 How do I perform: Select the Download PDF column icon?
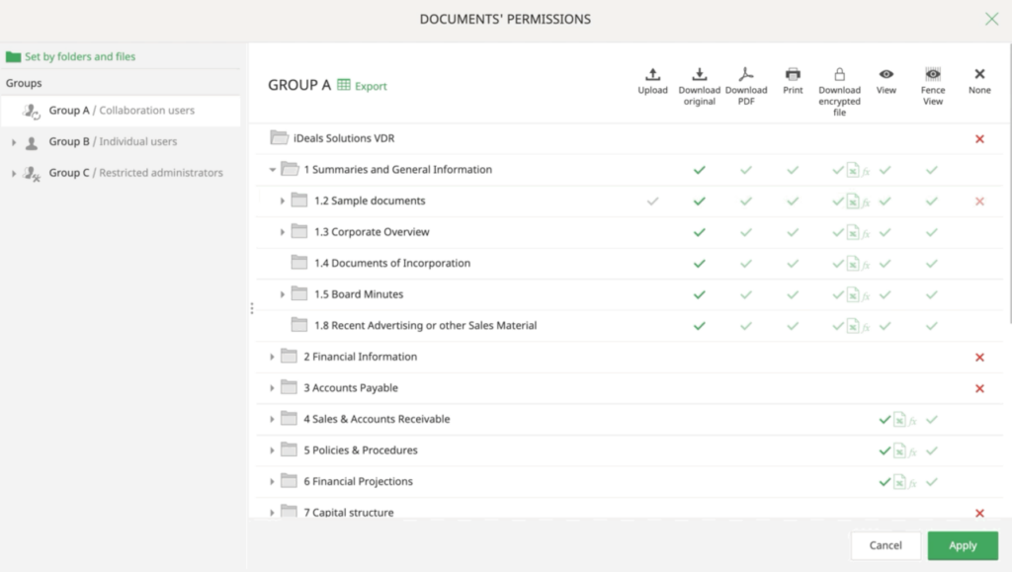[x=747, y=72]
